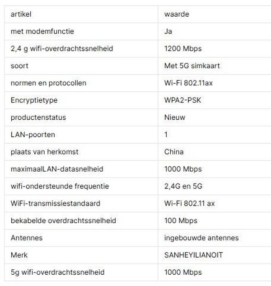This screenshot has height=286, width=271.
Task: Click the '100 Mbps' value cell
Action: (181, 220)
